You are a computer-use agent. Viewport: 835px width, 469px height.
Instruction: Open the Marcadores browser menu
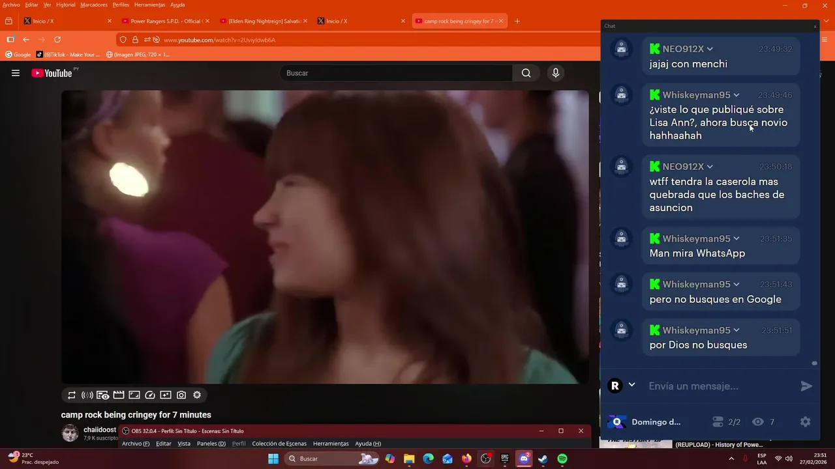click(x=94, y=5)
